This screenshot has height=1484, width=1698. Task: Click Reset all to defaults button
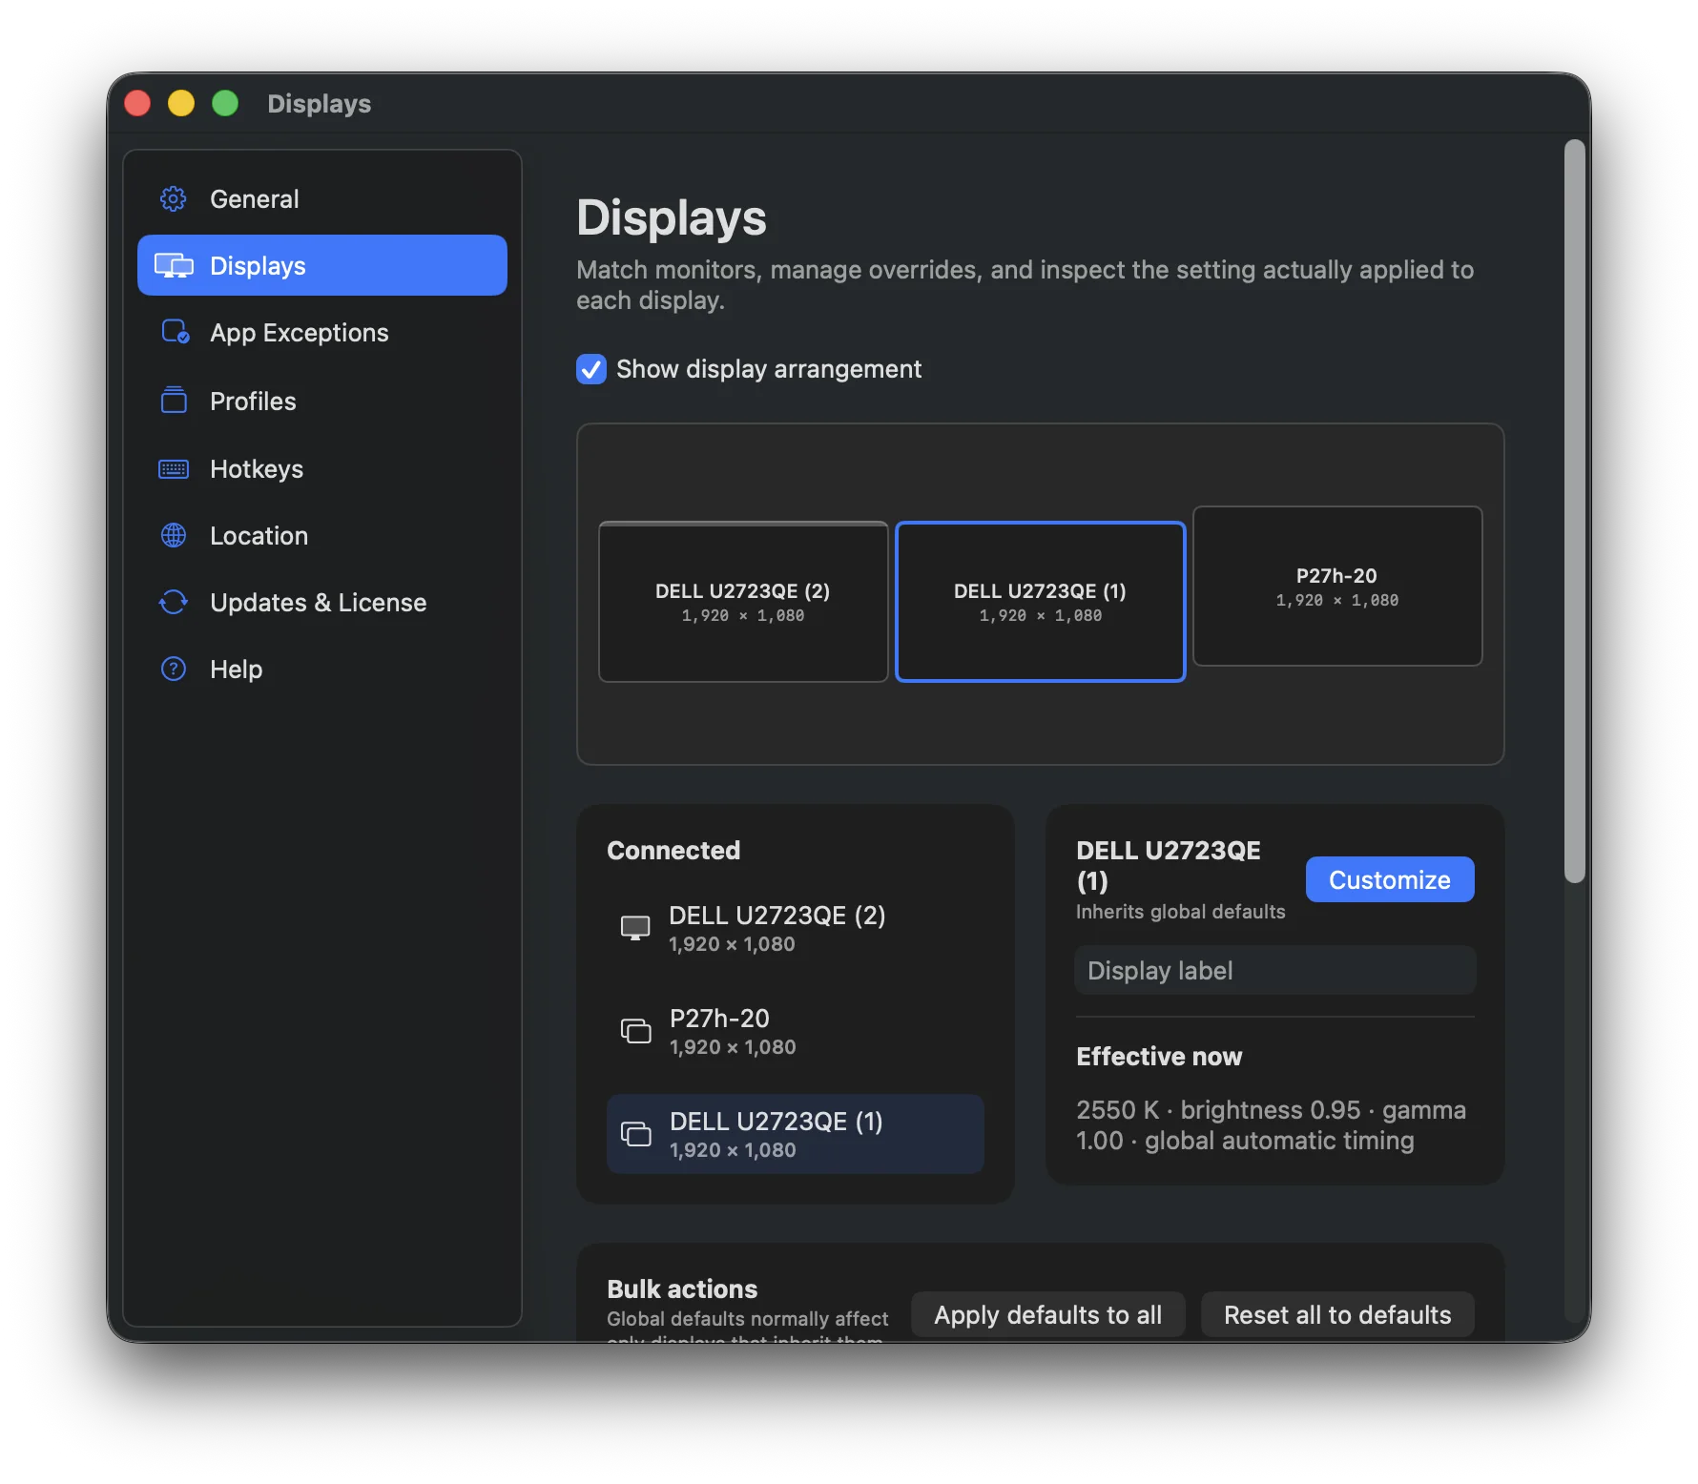point(1337,1315)
